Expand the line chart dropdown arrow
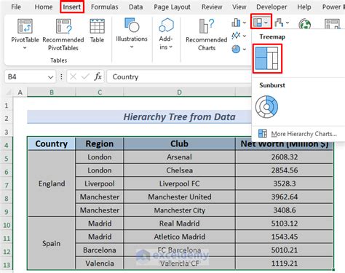345x273 pixels. coord(245,36)
